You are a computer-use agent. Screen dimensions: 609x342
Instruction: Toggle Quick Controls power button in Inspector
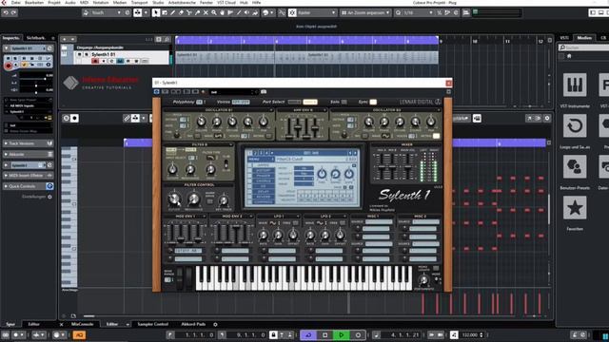(x=49, y=186)
